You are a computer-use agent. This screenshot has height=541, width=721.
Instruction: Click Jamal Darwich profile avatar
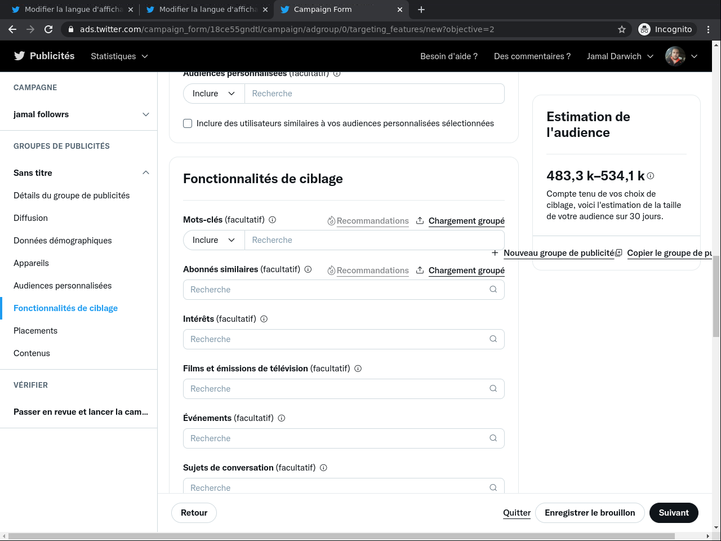[x=675, y=56]
